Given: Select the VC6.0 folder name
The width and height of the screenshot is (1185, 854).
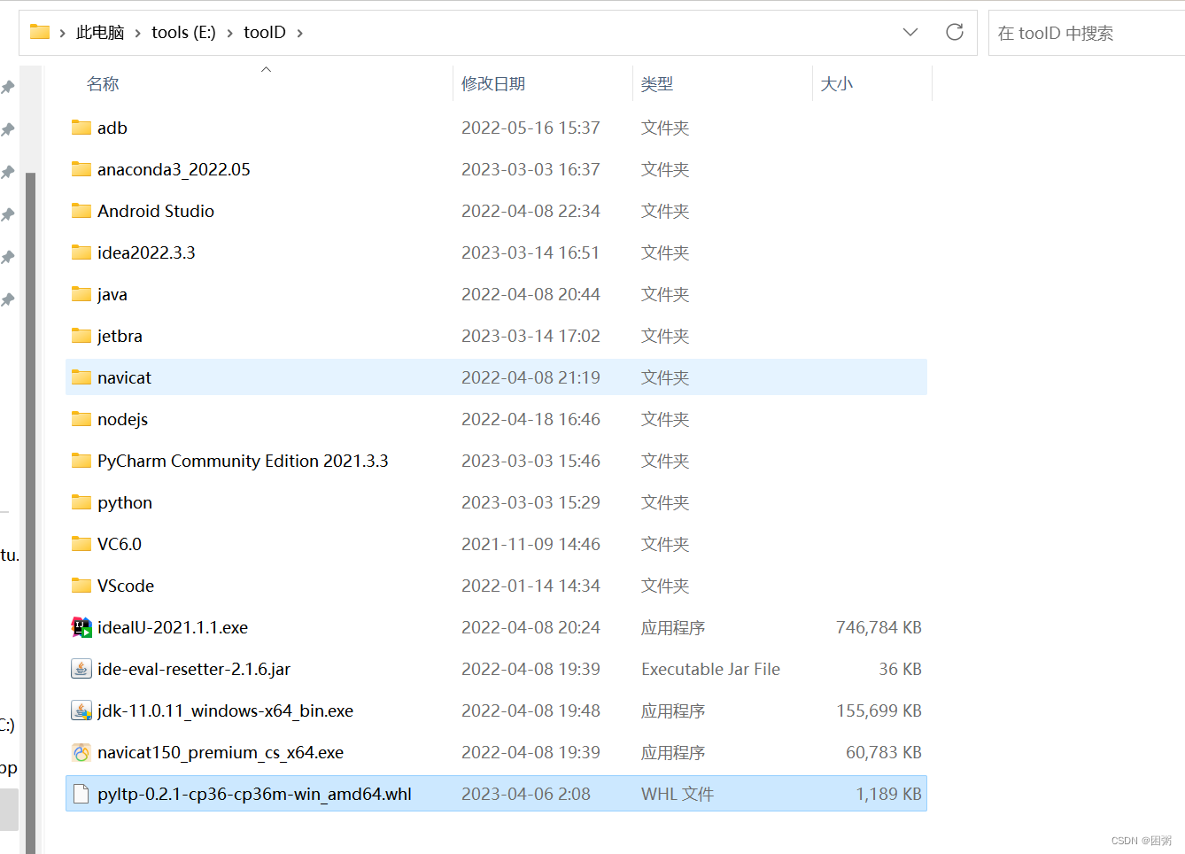Looking at the screenshot, I should 120,544.
